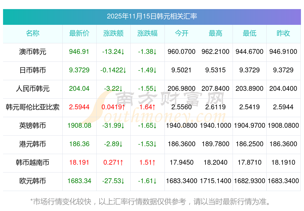This screenshot has width=304, height=211.
Task: Click low value 1682.9300
Action: tap(250, 181)
